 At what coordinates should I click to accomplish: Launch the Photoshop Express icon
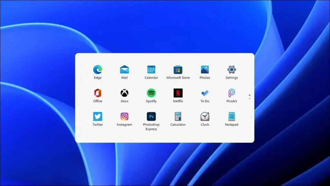point(151,116)
